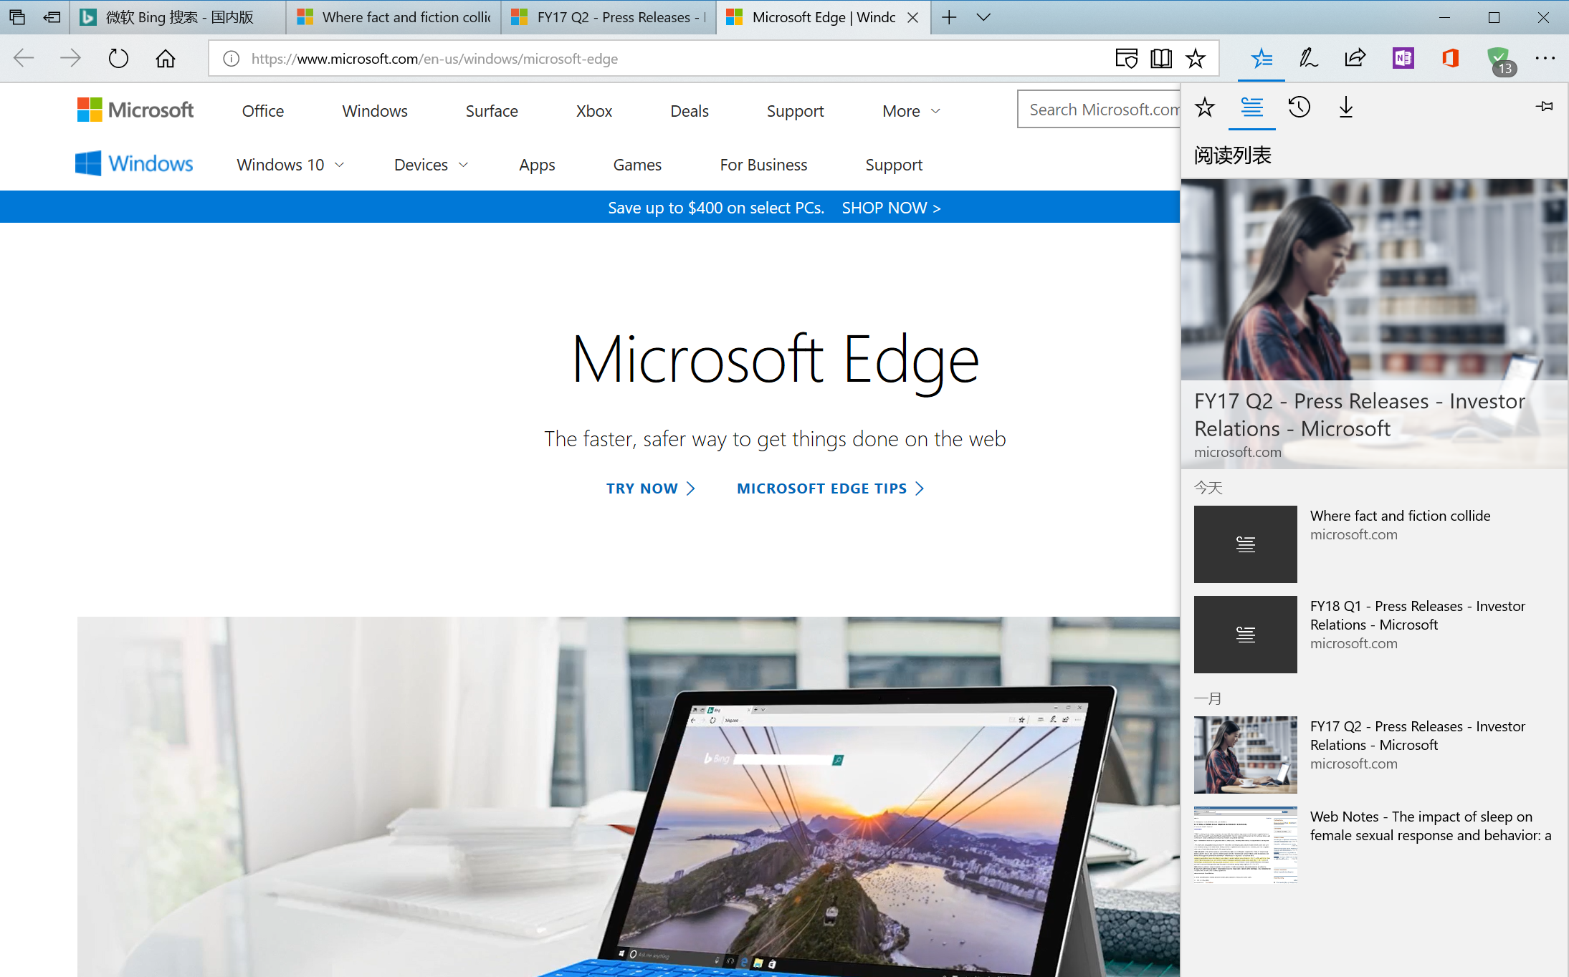Expand the Windows 10 dropdown menu
This screenshot has height=977, width=1569.
coord(290,164)
